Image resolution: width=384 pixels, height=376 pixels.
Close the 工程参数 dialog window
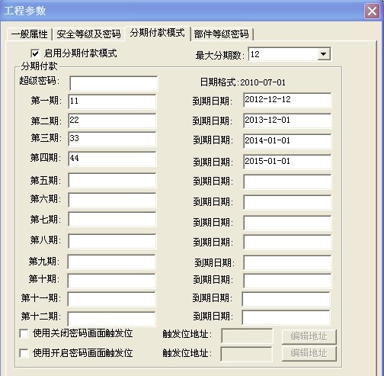coord(372,11)
